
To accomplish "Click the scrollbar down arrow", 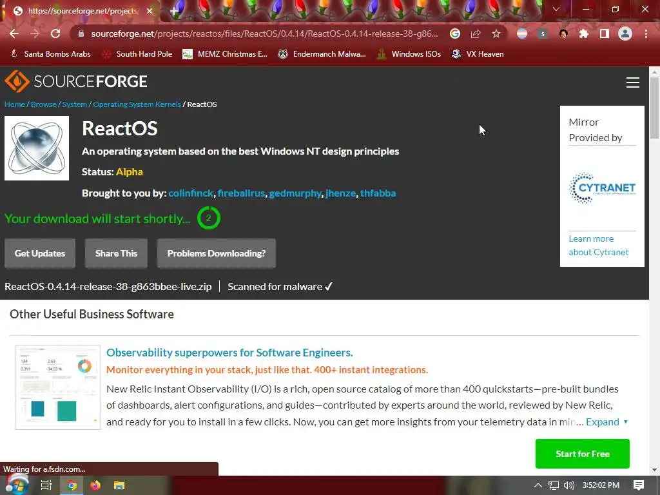I will (x=655, y=469).
